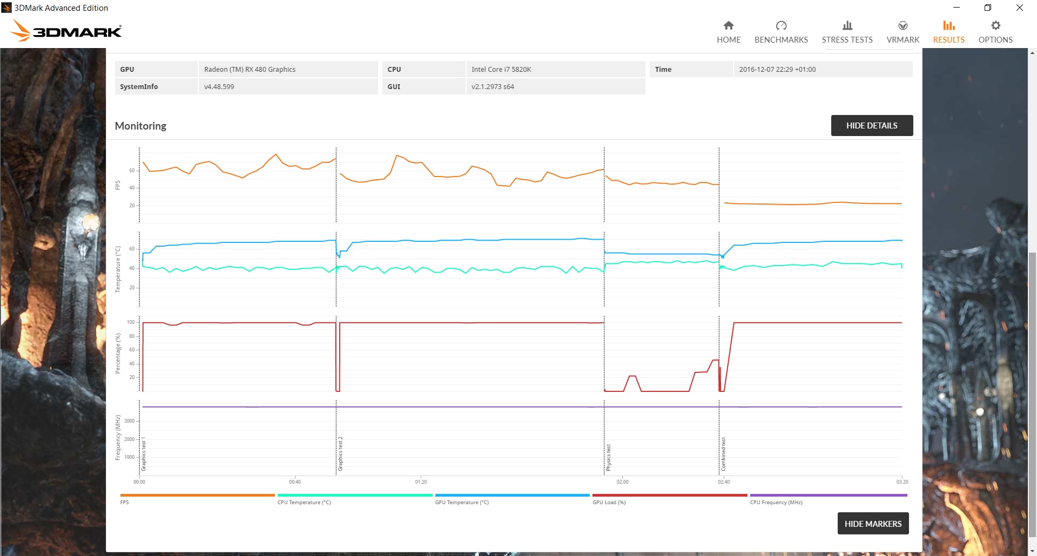
Task: Click the '02:40' time axis label
Action: point(723,482)
